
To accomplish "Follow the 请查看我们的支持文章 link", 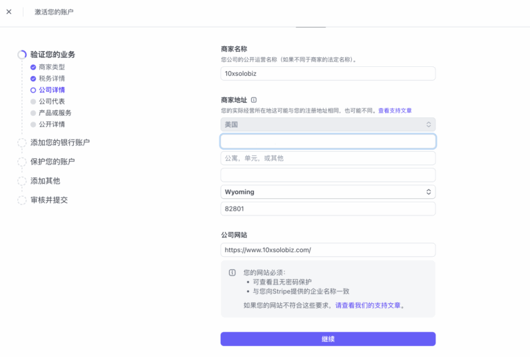I will click(x=368, y=305).
